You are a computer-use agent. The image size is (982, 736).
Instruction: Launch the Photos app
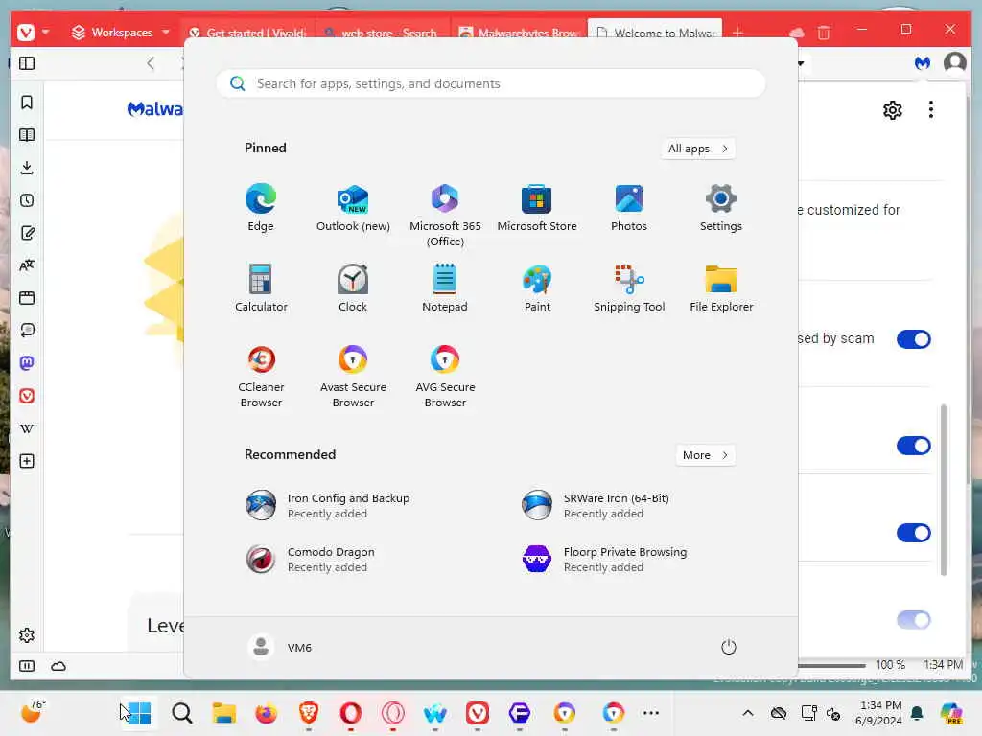coord(629,208)
